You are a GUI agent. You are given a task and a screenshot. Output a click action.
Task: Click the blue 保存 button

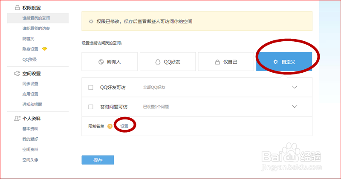click(98, 160)
